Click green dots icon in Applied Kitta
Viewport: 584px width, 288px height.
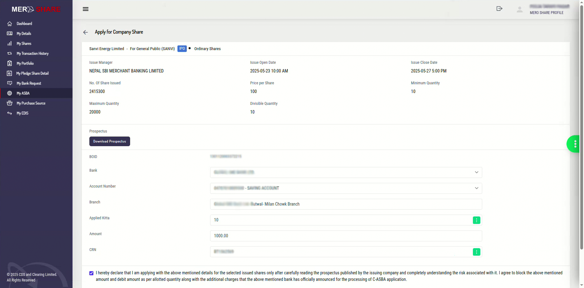[x=476, y=220]
